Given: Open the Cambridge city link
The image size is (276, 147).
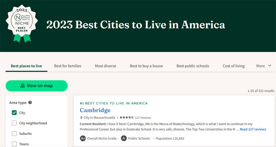Looking at the screenshot, I should (x=95, y=110).
